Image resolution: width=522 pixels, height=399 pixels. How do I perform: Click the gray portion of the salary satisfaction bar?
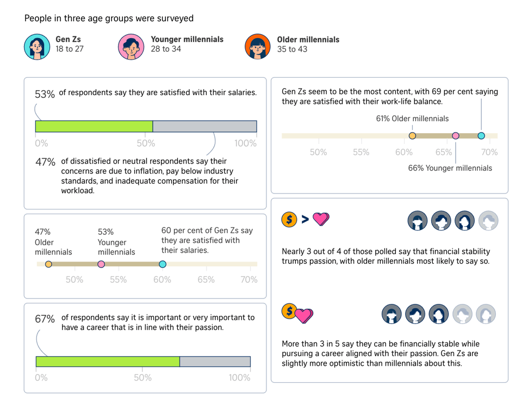204,127
